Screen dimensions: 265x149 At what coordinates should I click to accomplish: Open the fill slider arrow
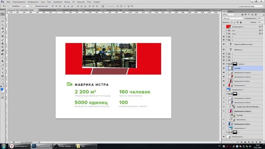(263, 22)
